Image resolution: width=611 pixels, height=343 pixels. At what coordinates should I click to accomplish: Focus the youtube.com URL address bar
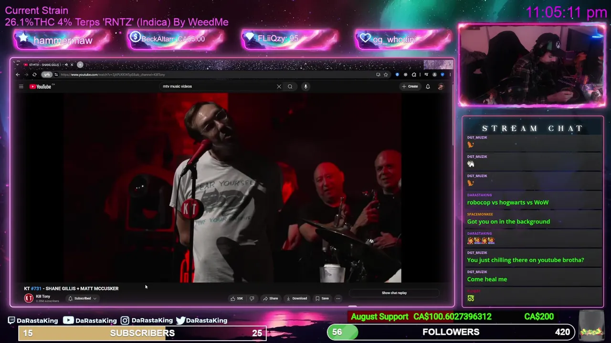(x=215, y=74)
